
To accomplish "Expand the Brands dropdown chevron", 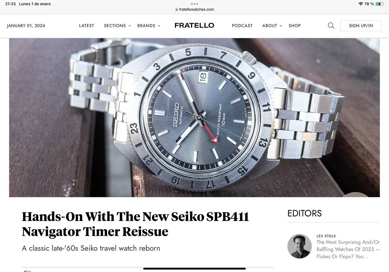I will [x=159, y=26].
